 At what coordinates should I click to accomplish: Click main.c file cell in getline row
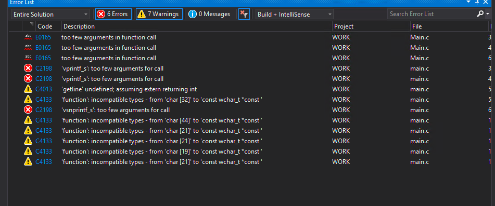[x=419, y=89]
